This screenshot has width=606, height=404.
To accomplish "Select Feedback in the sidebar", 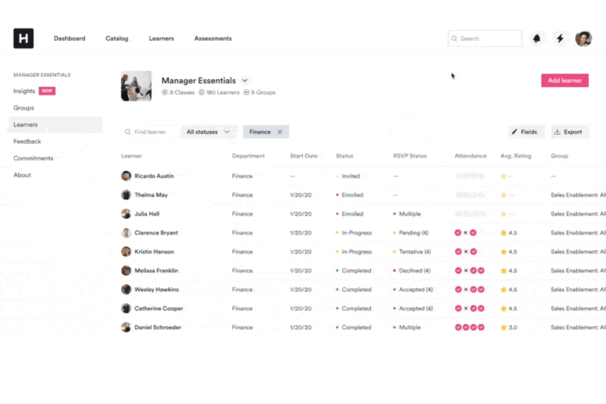I will 27,141.
